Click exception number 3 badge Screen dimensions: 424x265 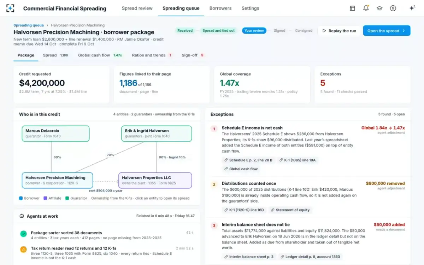point(214,225)
